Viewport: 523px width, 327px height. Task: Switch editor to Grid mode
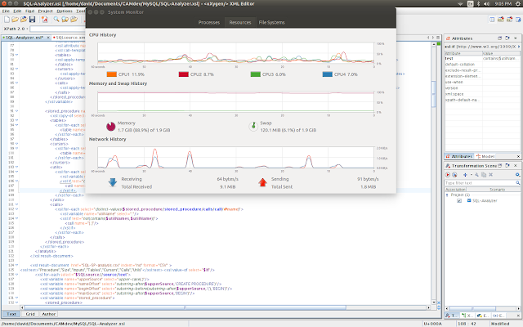click(30, 314)
